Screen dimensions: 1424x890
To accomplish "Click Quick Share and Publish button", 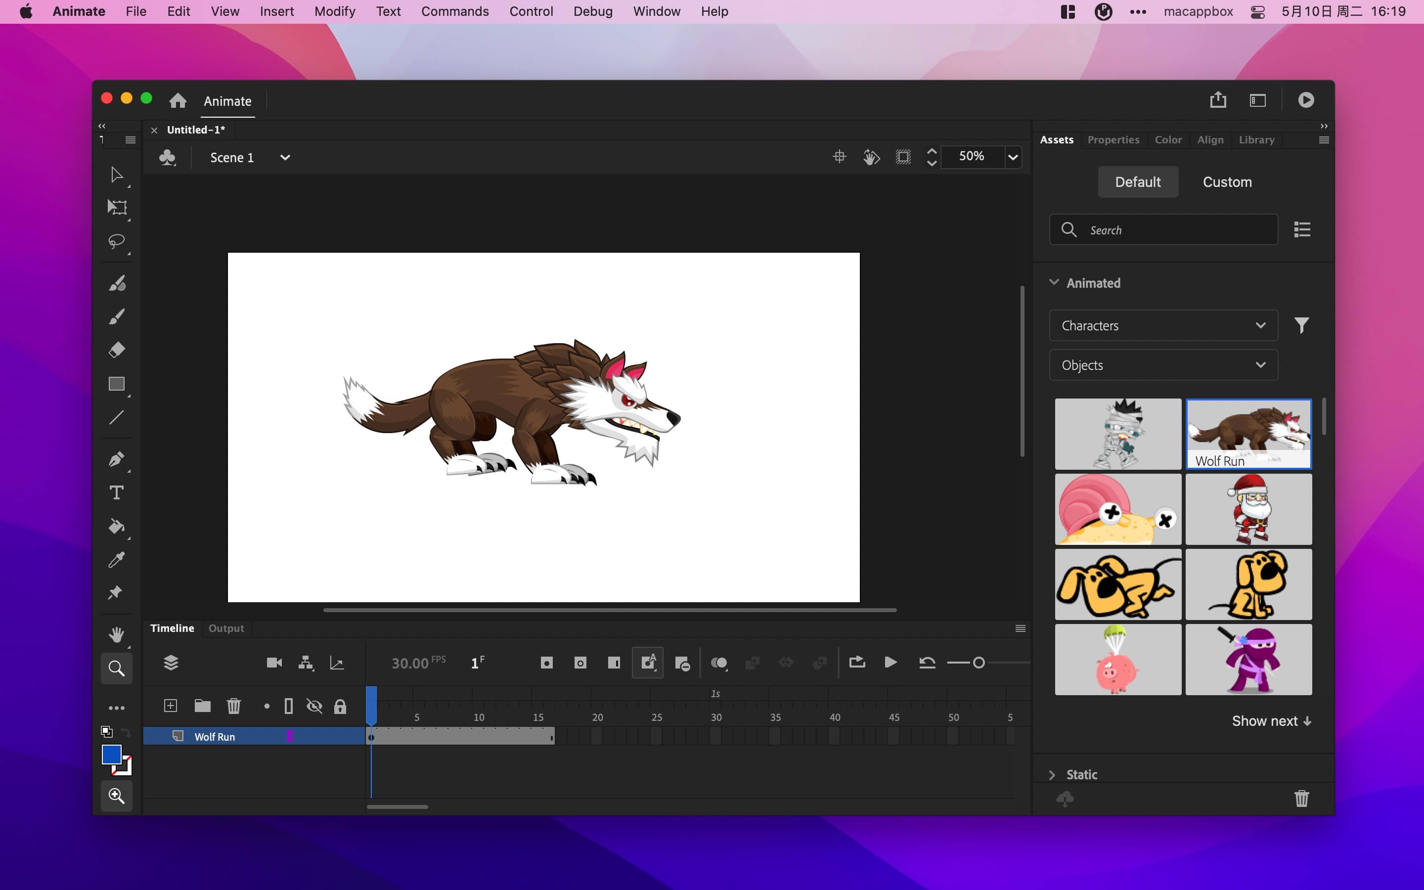I will tap(1218, 99).
